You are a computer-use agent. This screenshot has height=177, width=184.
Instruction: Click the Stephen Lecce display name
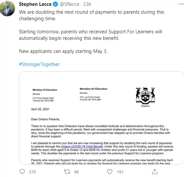click(35, 4)
